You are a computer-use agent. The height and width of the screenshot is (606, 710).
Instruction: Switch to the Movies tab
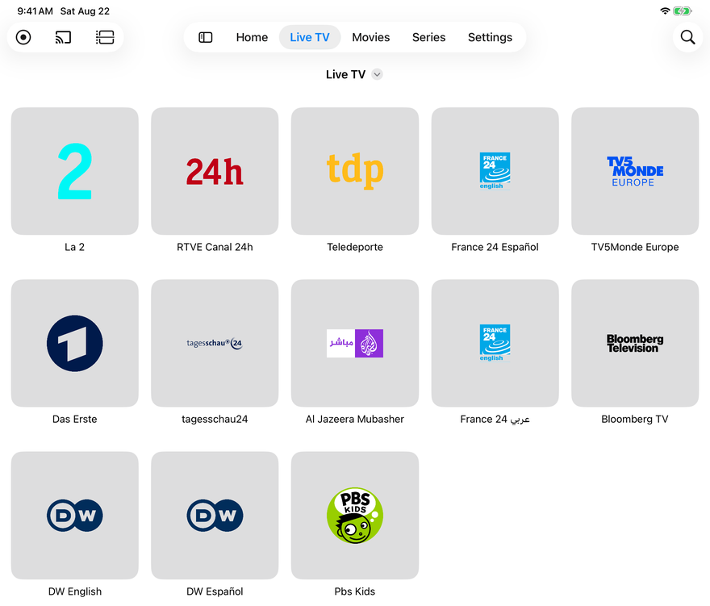(371, 37)
